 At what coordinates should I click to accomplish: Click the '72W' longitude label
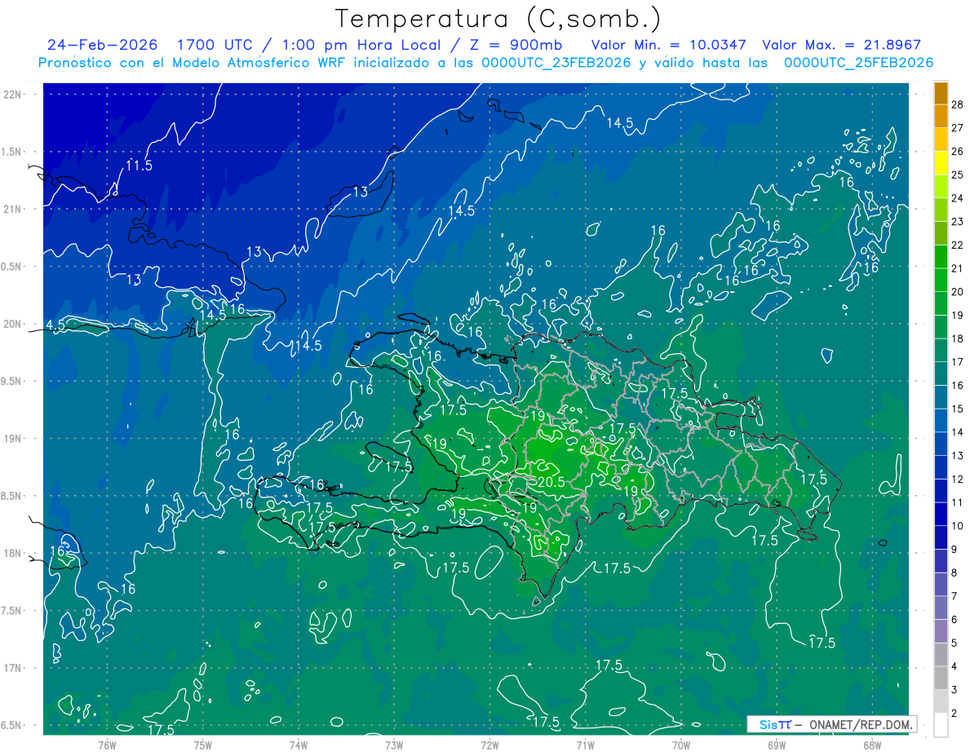489,745
